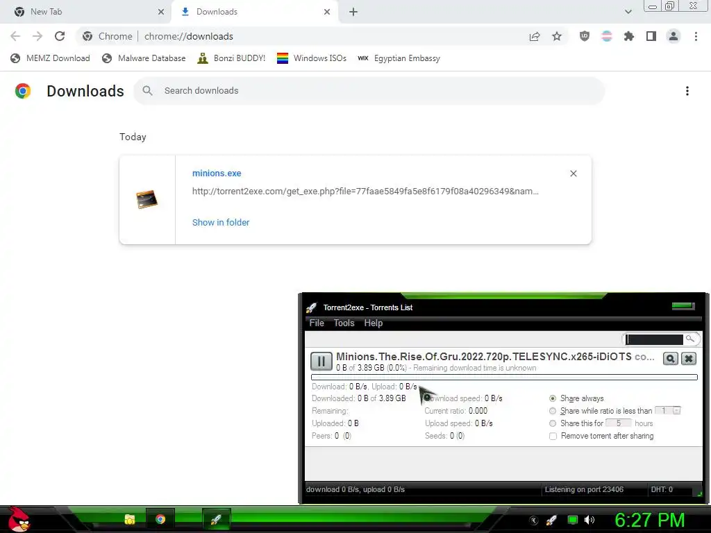Viewport: 711px width, 533px height.
Task: Open the striped flag extension icon
Action: pyautogui.click(x=607, y=36)
